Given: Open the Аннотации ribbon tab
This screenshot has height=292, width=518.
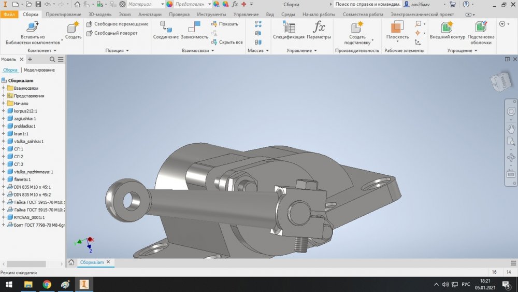Looking at the screenshot, I should point(150,15).
